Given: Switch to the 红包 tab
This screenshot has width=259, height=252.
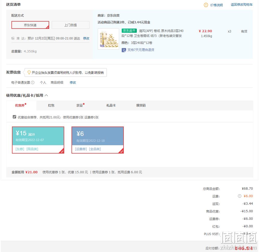Looking at the screenshot, I should (x=51, y=105).
